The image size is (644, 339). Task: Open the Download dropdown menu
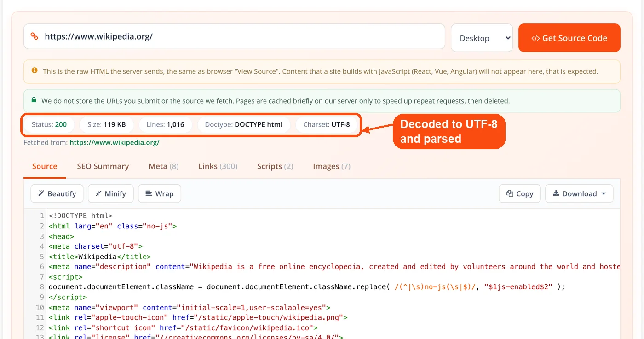tap(579, 193)
